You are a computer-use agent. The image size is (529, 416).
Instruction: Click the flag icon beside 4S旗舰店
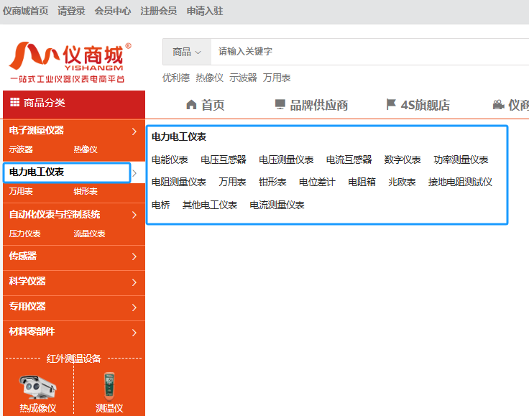(391, 105)
